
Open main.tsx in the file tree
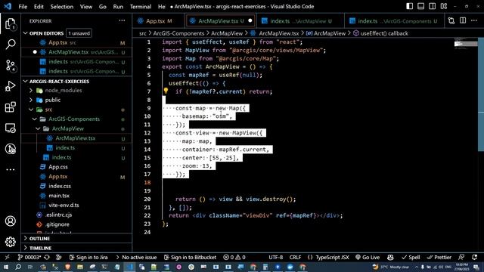tap(59, 196)
